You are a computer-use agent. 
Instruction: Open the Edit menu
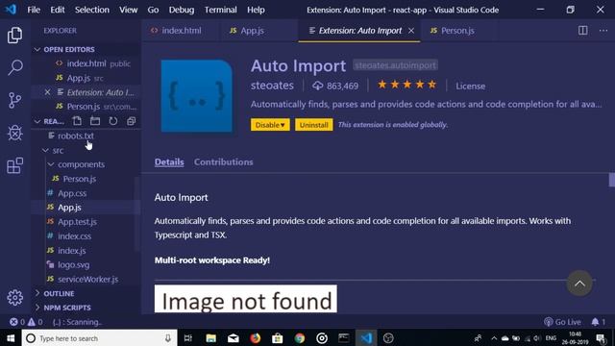pyautogui.click(x=58, y=10)
